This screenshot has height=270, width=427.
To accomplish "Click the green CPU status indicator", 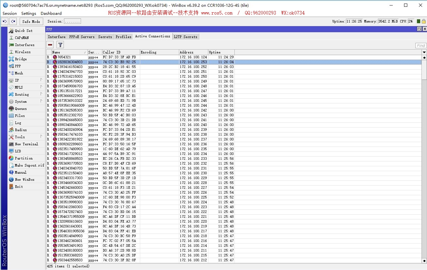I will (419, 21).
